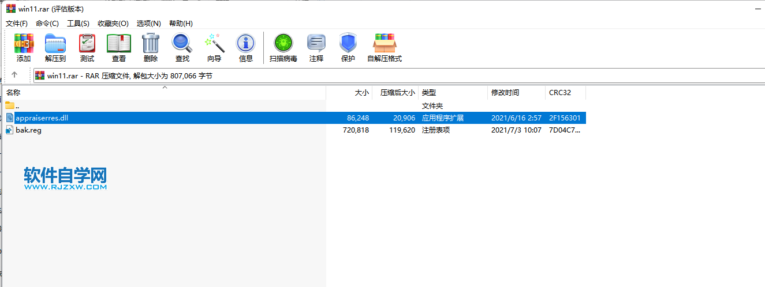Sort by 名称 column header

pyautogui.click(x=165, y=92)
